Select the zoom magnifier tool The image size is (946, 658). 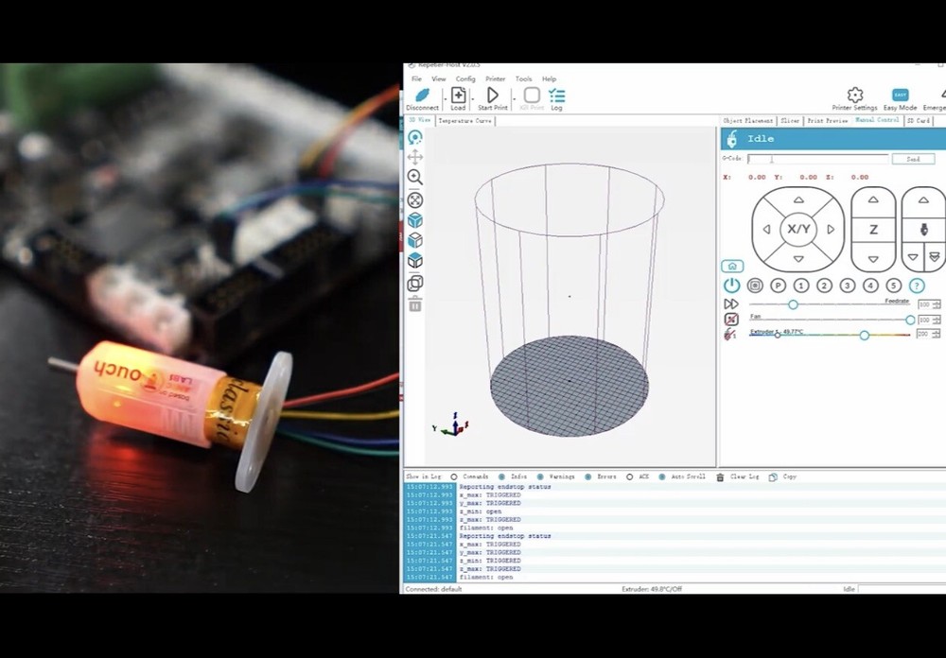click(414, 177)
